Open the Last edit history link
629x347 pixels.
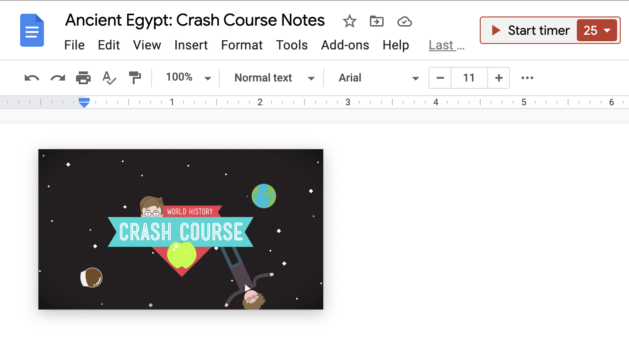click(x=447, y=45)
